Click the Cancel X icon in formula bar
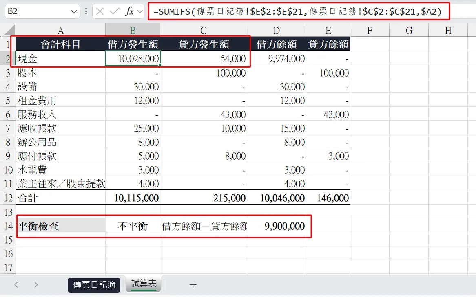Image resolution: width=476 pixels, height=297 pixels. [100, 11]
